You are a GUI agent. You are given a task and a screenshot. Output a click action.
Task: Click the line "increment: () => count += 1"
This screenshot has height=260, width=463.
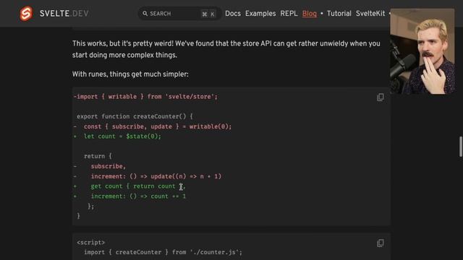(138, 196)
